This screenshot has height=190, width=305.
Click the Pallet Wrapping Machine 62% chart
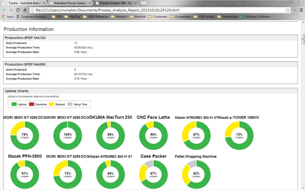pyautogui.click(x=196, y=175)
